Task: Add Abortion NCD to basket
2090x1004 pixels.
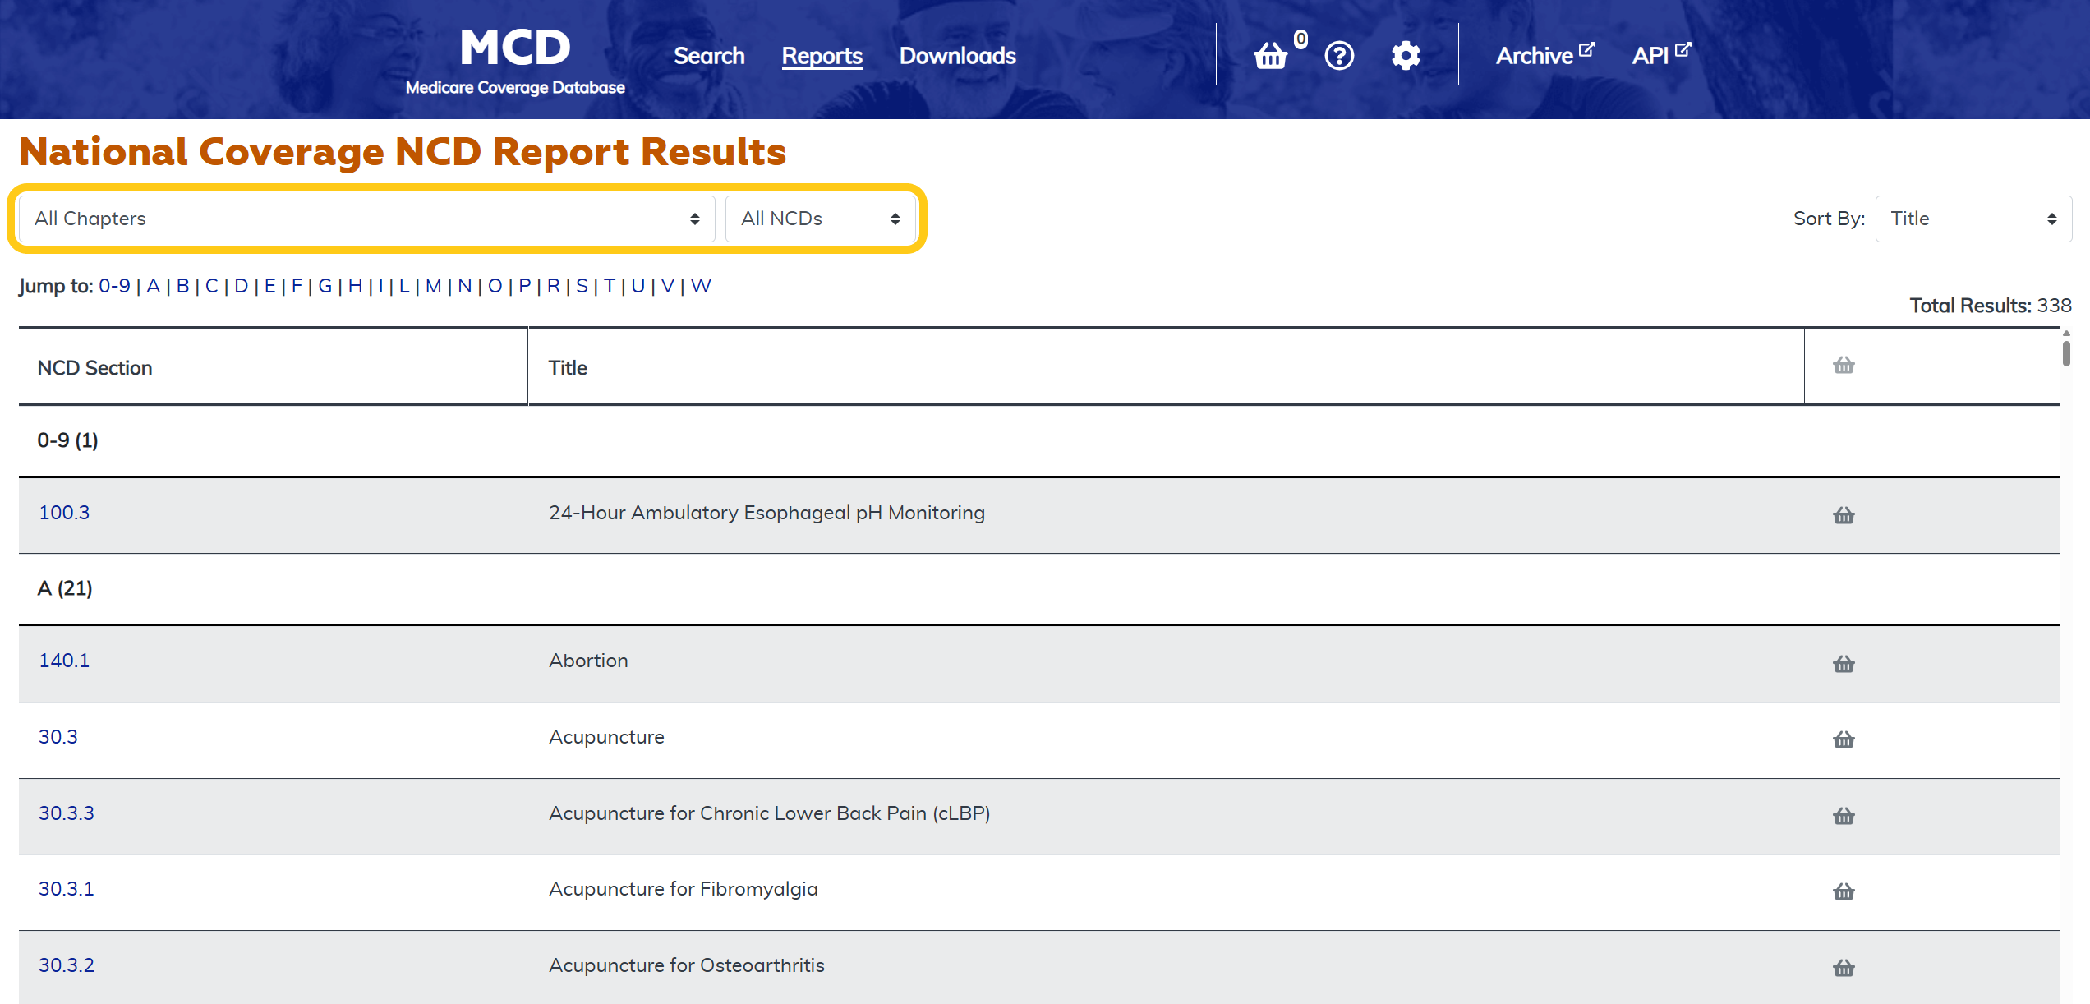Action: coord(1844,664)
